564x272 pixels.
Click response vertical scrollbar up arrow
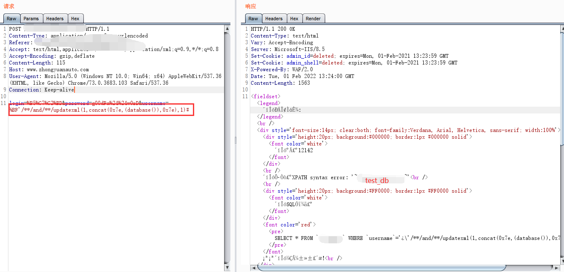point(562,28)
